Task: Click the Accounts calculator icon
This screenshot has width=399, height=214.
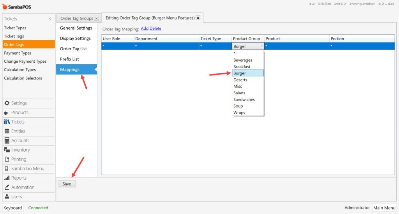Action: coord(7,140)
